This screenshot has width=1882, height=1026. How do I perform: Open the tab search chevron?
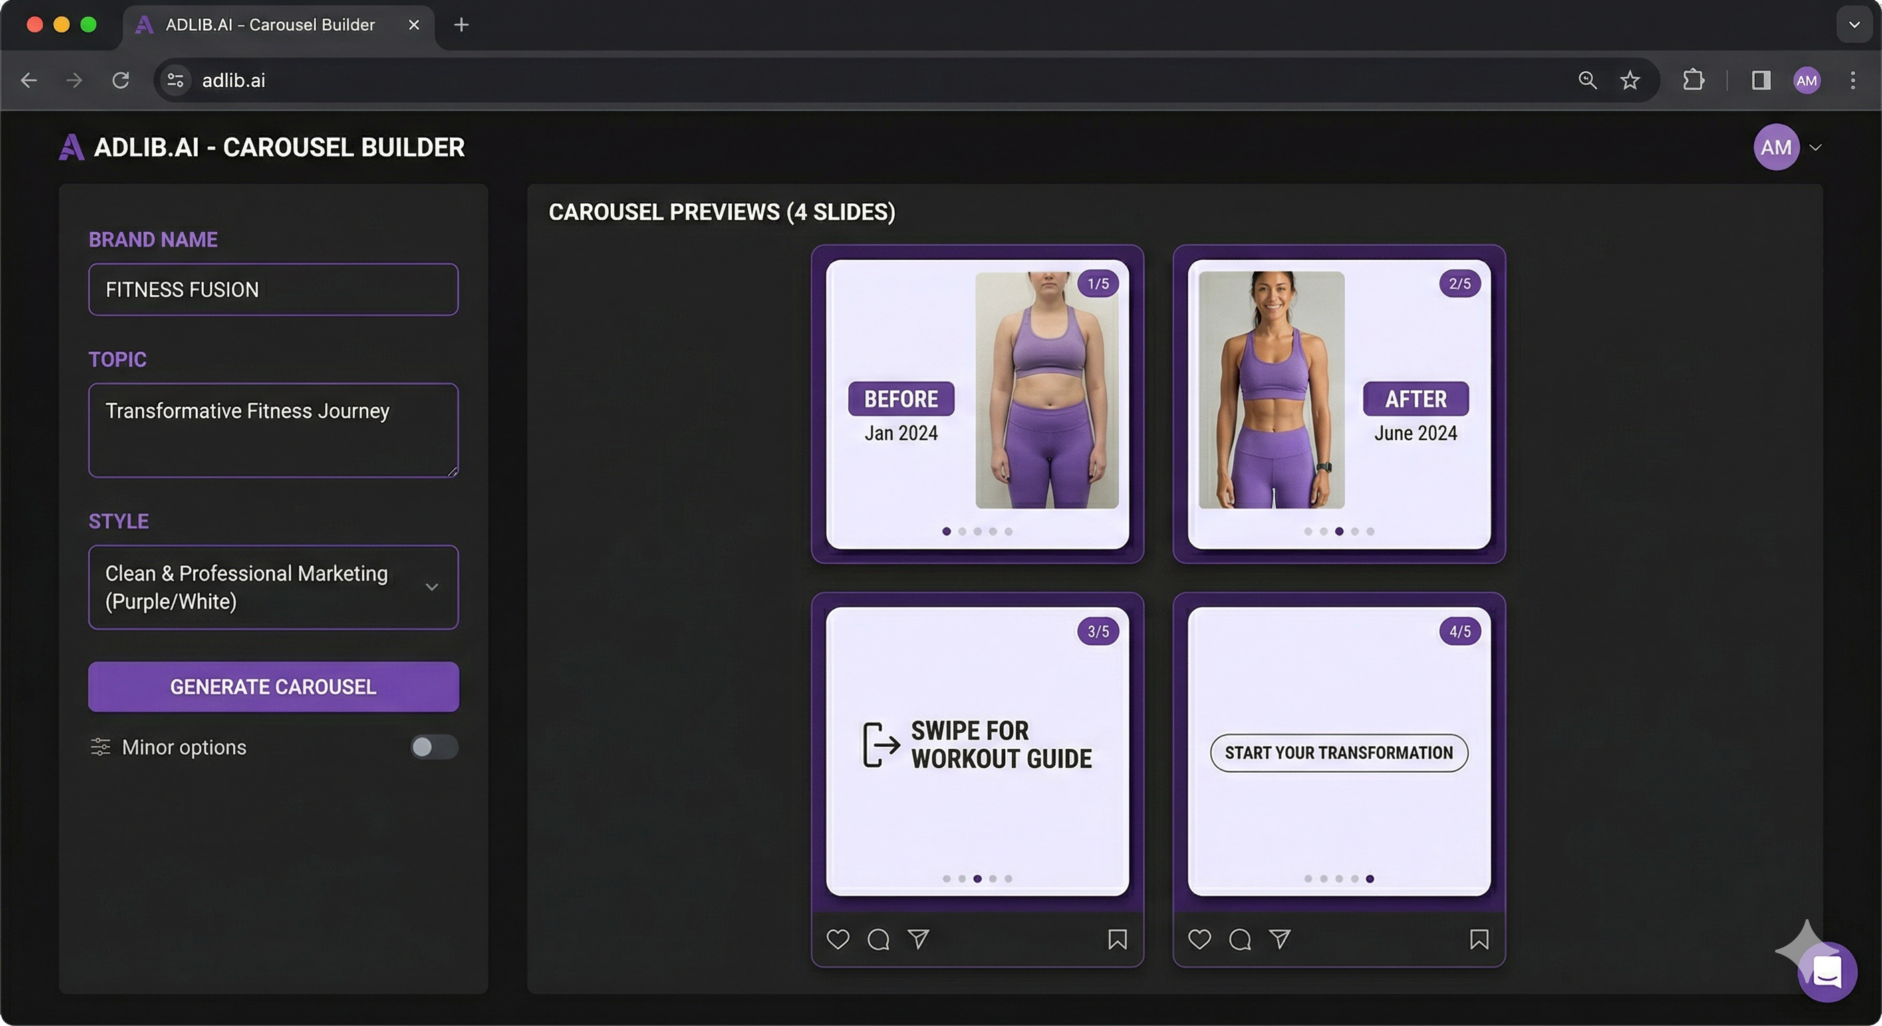(1853, 24)
